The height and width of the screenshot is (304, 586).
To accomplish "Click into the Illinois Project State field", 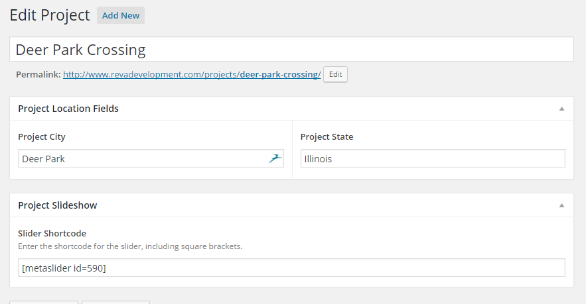I will 433,158.
